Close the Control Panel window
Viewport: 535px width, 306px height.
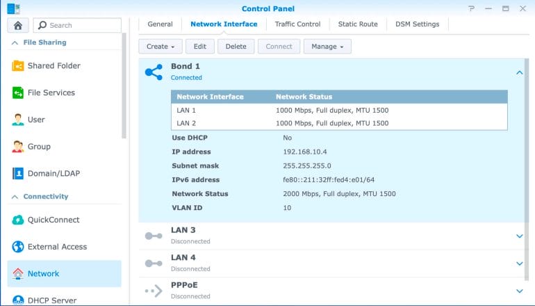(522, 8)
